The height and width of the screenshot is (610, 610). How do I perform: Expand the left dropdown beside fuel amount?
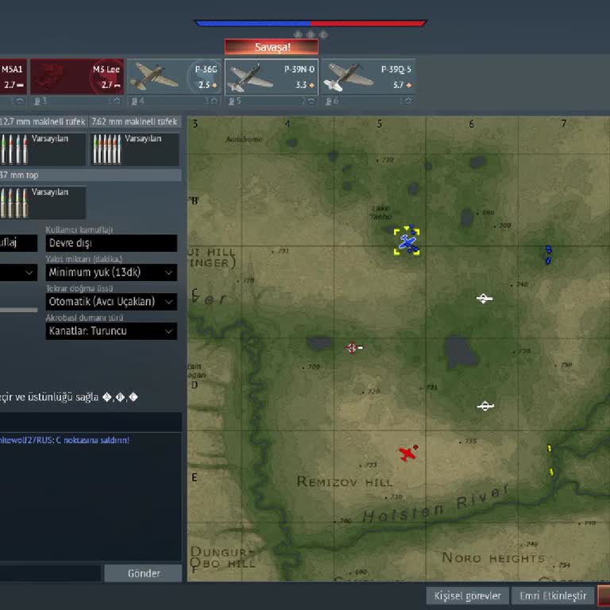pos(19,272)
